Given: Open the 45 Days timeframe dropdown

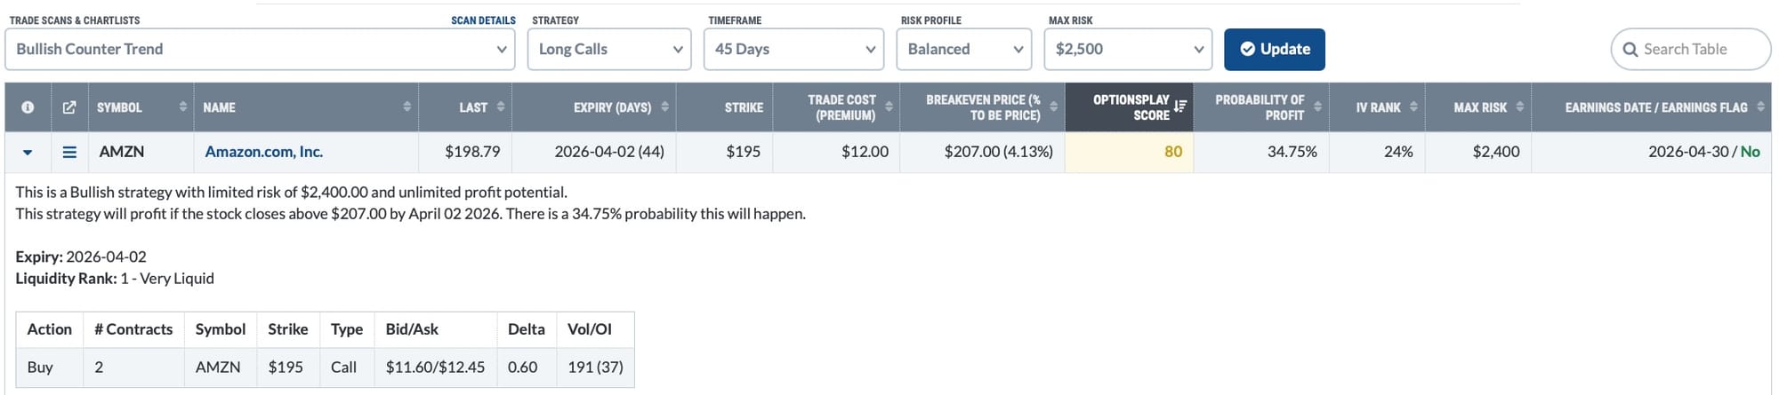Looking at the screenshot, I should pos(793,50).
